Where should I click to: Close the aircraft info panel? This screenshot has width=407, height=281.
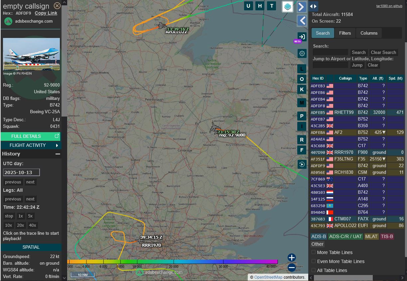point(57,6)
